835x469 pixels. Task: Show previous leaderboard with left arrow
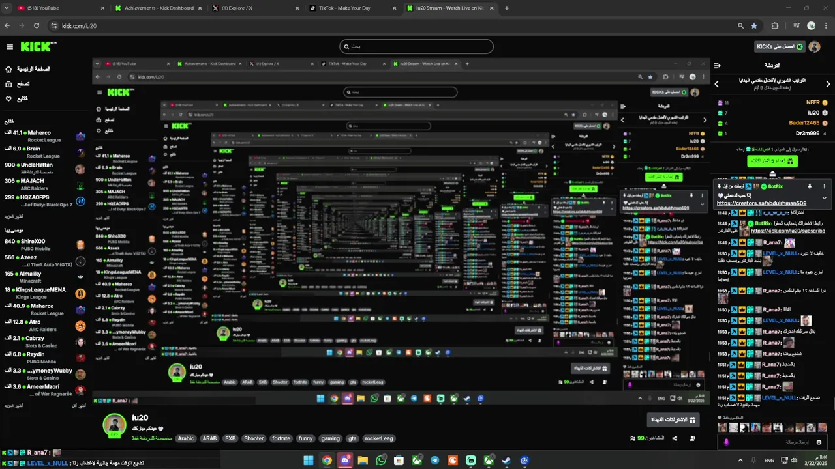pos(716,84)
